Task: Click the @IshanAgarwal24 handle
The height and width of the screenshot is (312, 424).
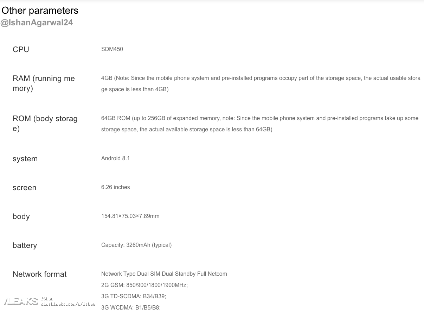Action: click(37, 23)
